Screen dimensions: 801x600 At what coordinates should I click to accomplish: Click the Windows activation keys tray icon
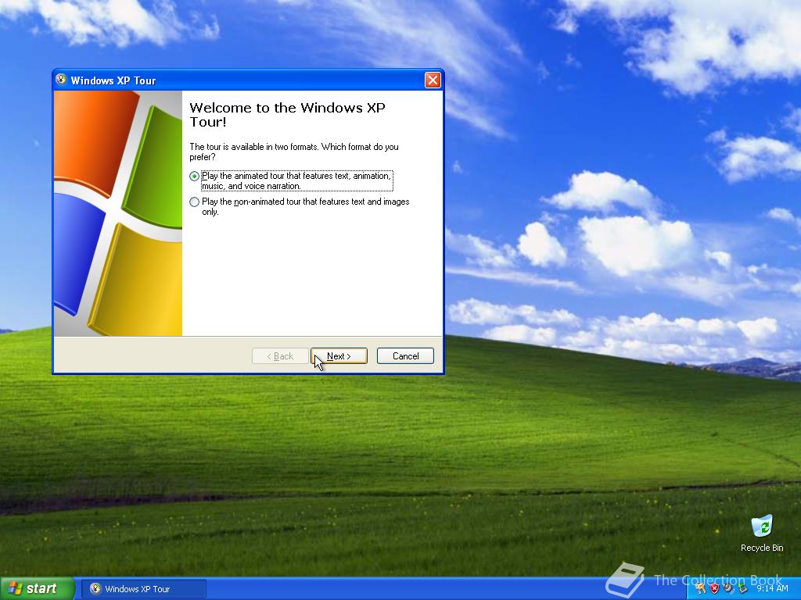(x=700, y=588)
